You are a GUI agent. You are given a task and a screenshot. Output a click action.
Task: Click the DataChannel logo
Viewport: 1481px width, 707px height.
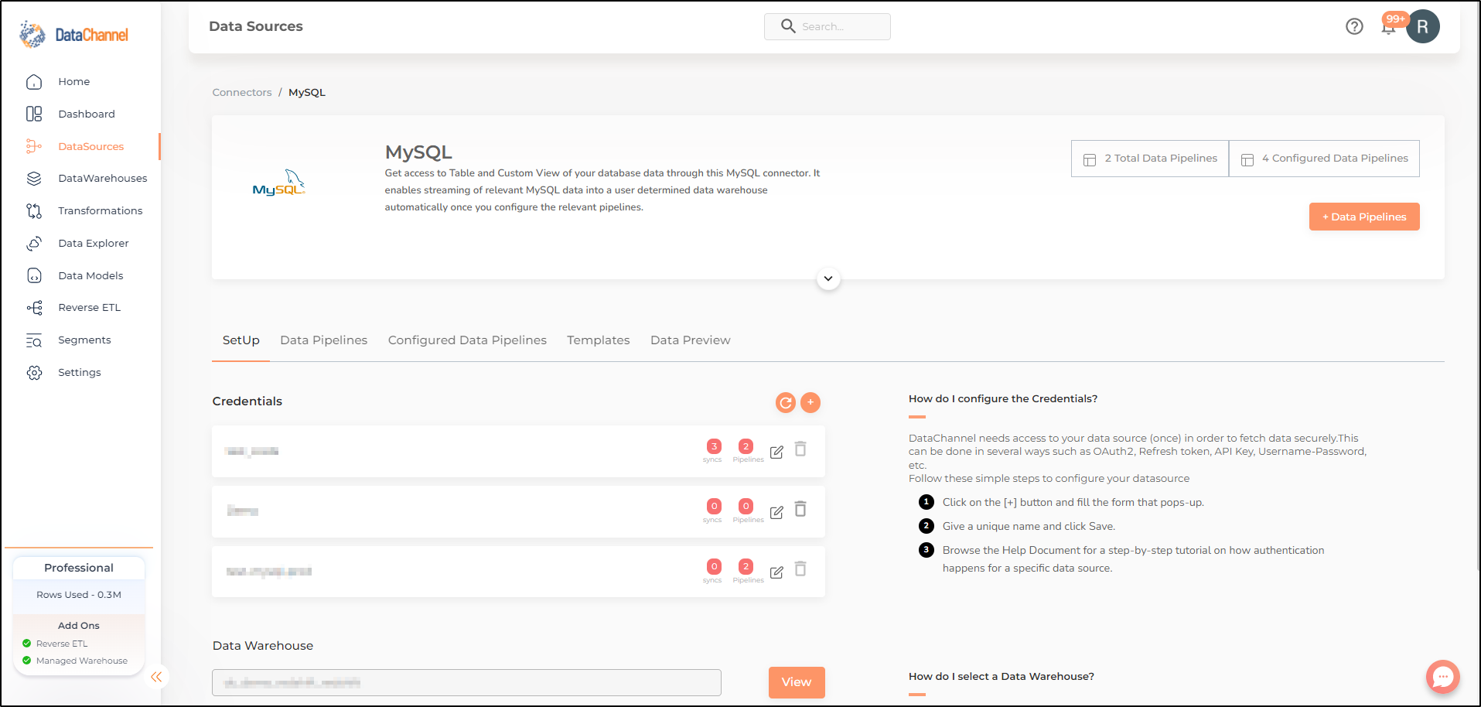74,35
